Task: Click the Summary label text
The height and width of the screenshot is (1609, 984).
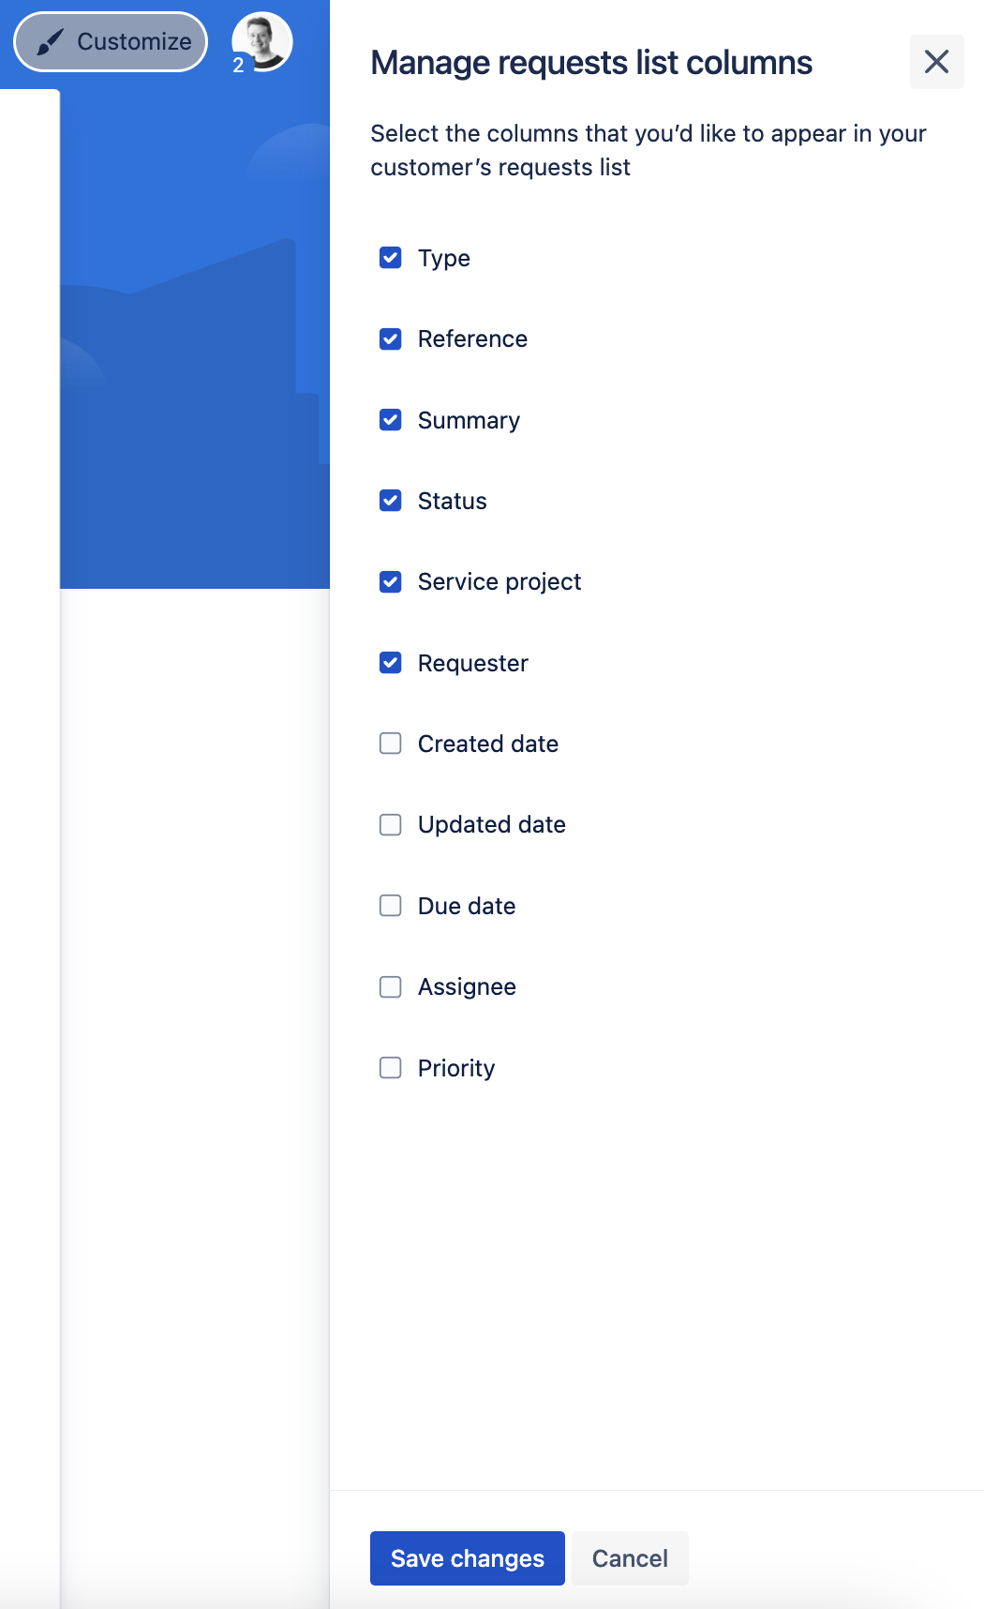Action: 469,419
